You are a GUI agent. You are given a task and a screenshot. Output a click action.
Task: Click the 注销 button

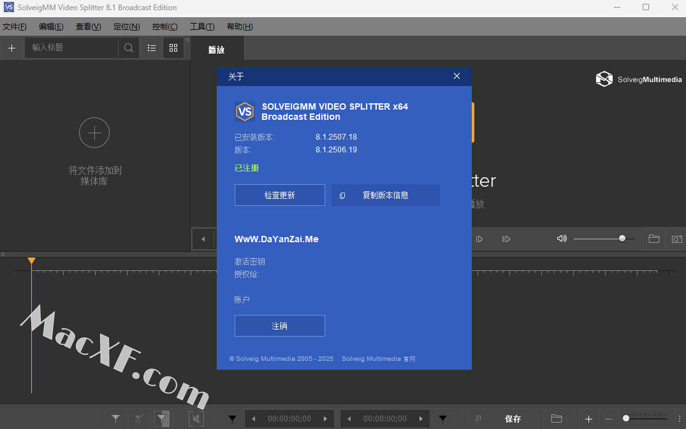279,326
